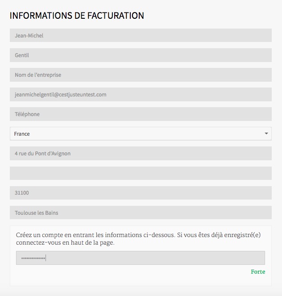Click inside the masked password field
The image size is (282, 296).
[x=141, y=258]
